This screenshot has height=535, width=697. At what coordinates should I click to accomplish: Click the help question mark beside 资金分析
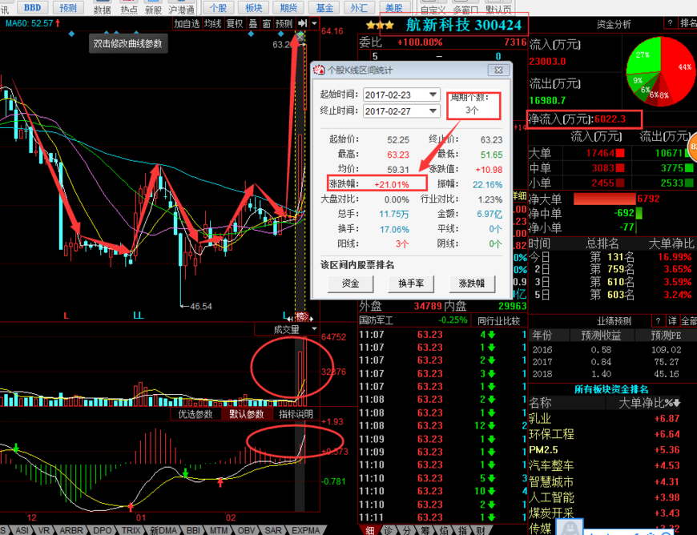[670, 23]
